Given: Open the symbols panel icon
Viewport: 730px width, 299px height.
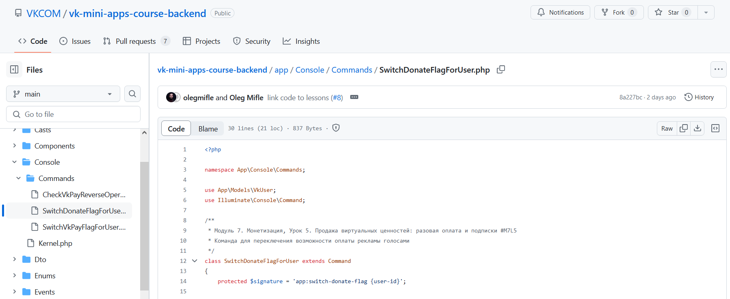Looking at the screenshot, I should pyautogui.click(x=715, y=128).
